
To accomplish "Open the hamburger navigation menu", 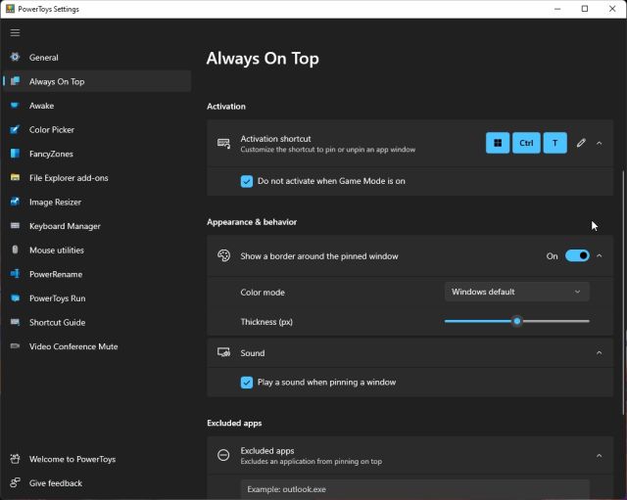I will pos(15,32).
